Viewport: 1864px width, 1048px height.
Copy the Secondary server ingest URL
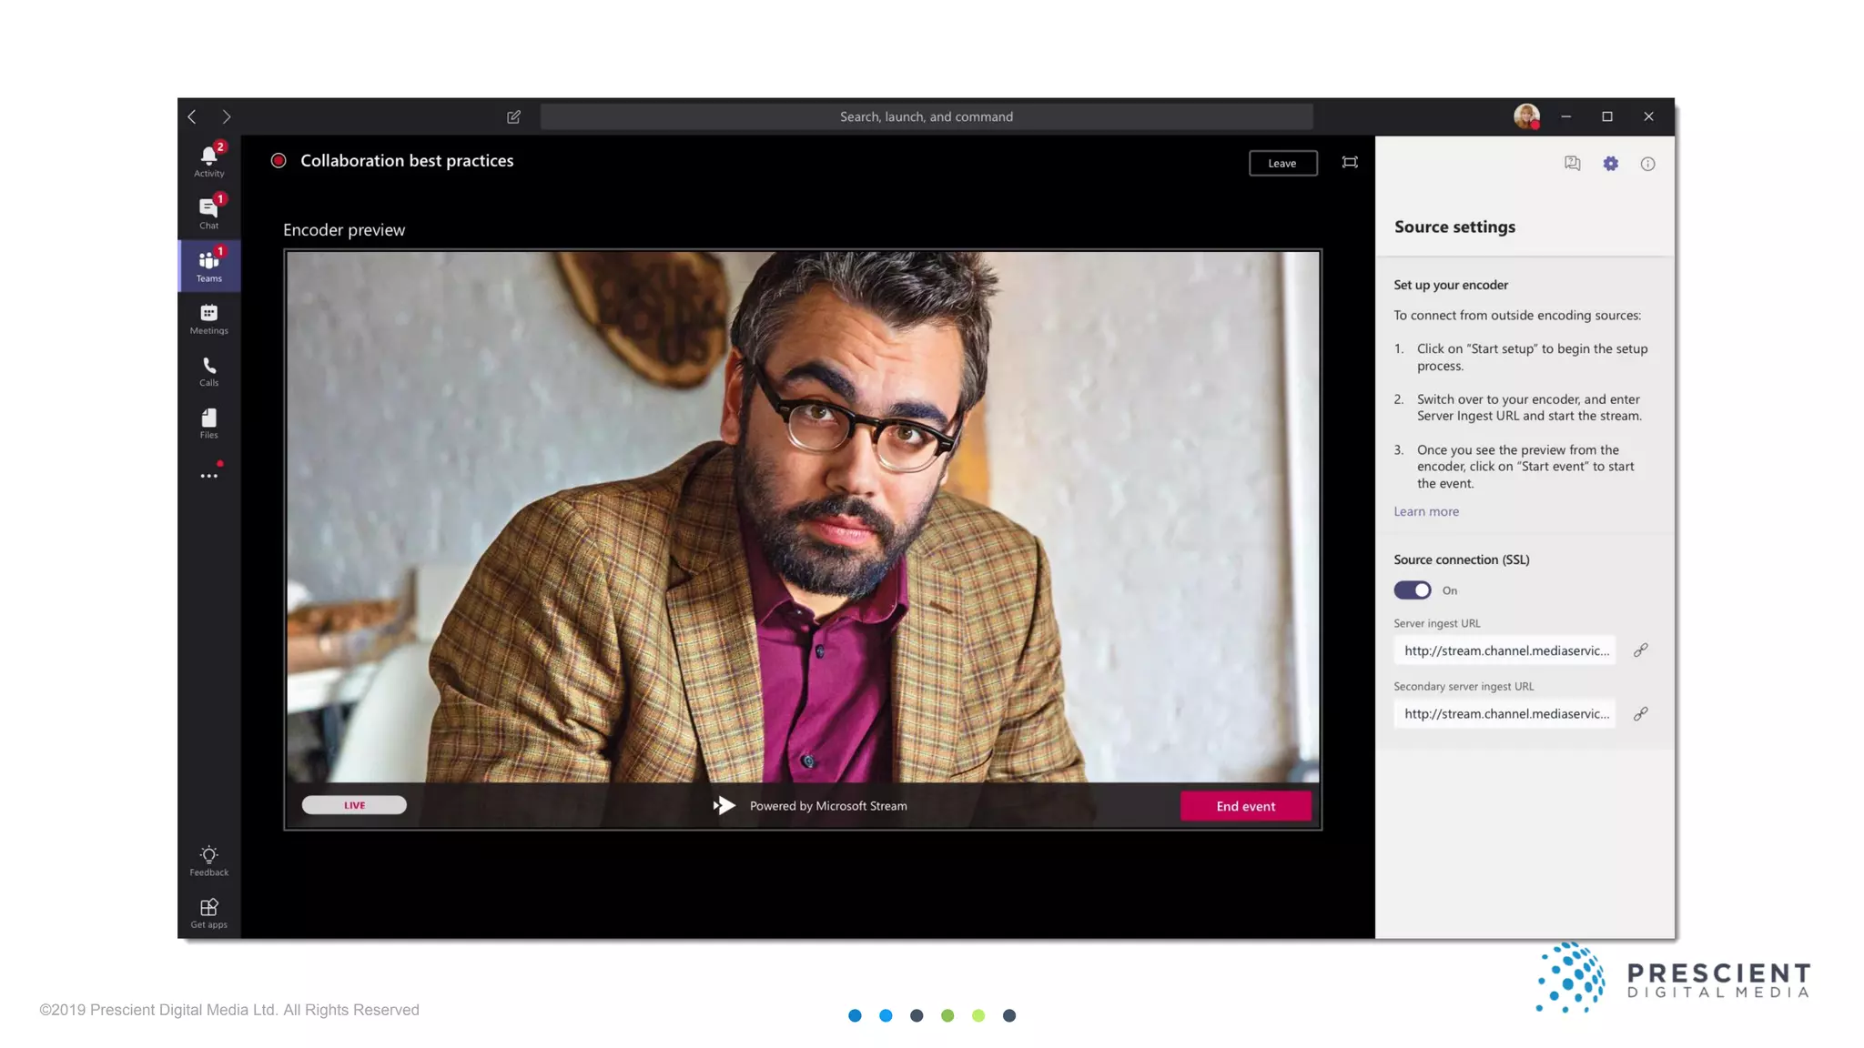pyautogui.click(x=1640, y=714)
